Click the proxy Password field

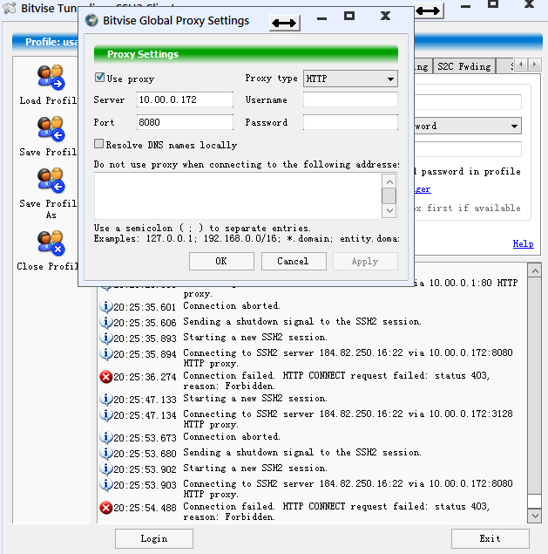[x=350, y=122]
